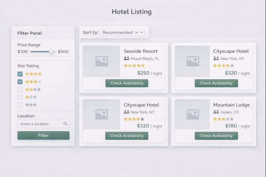Click the Sort by: label
266x177 pixels.
point(90,32)
